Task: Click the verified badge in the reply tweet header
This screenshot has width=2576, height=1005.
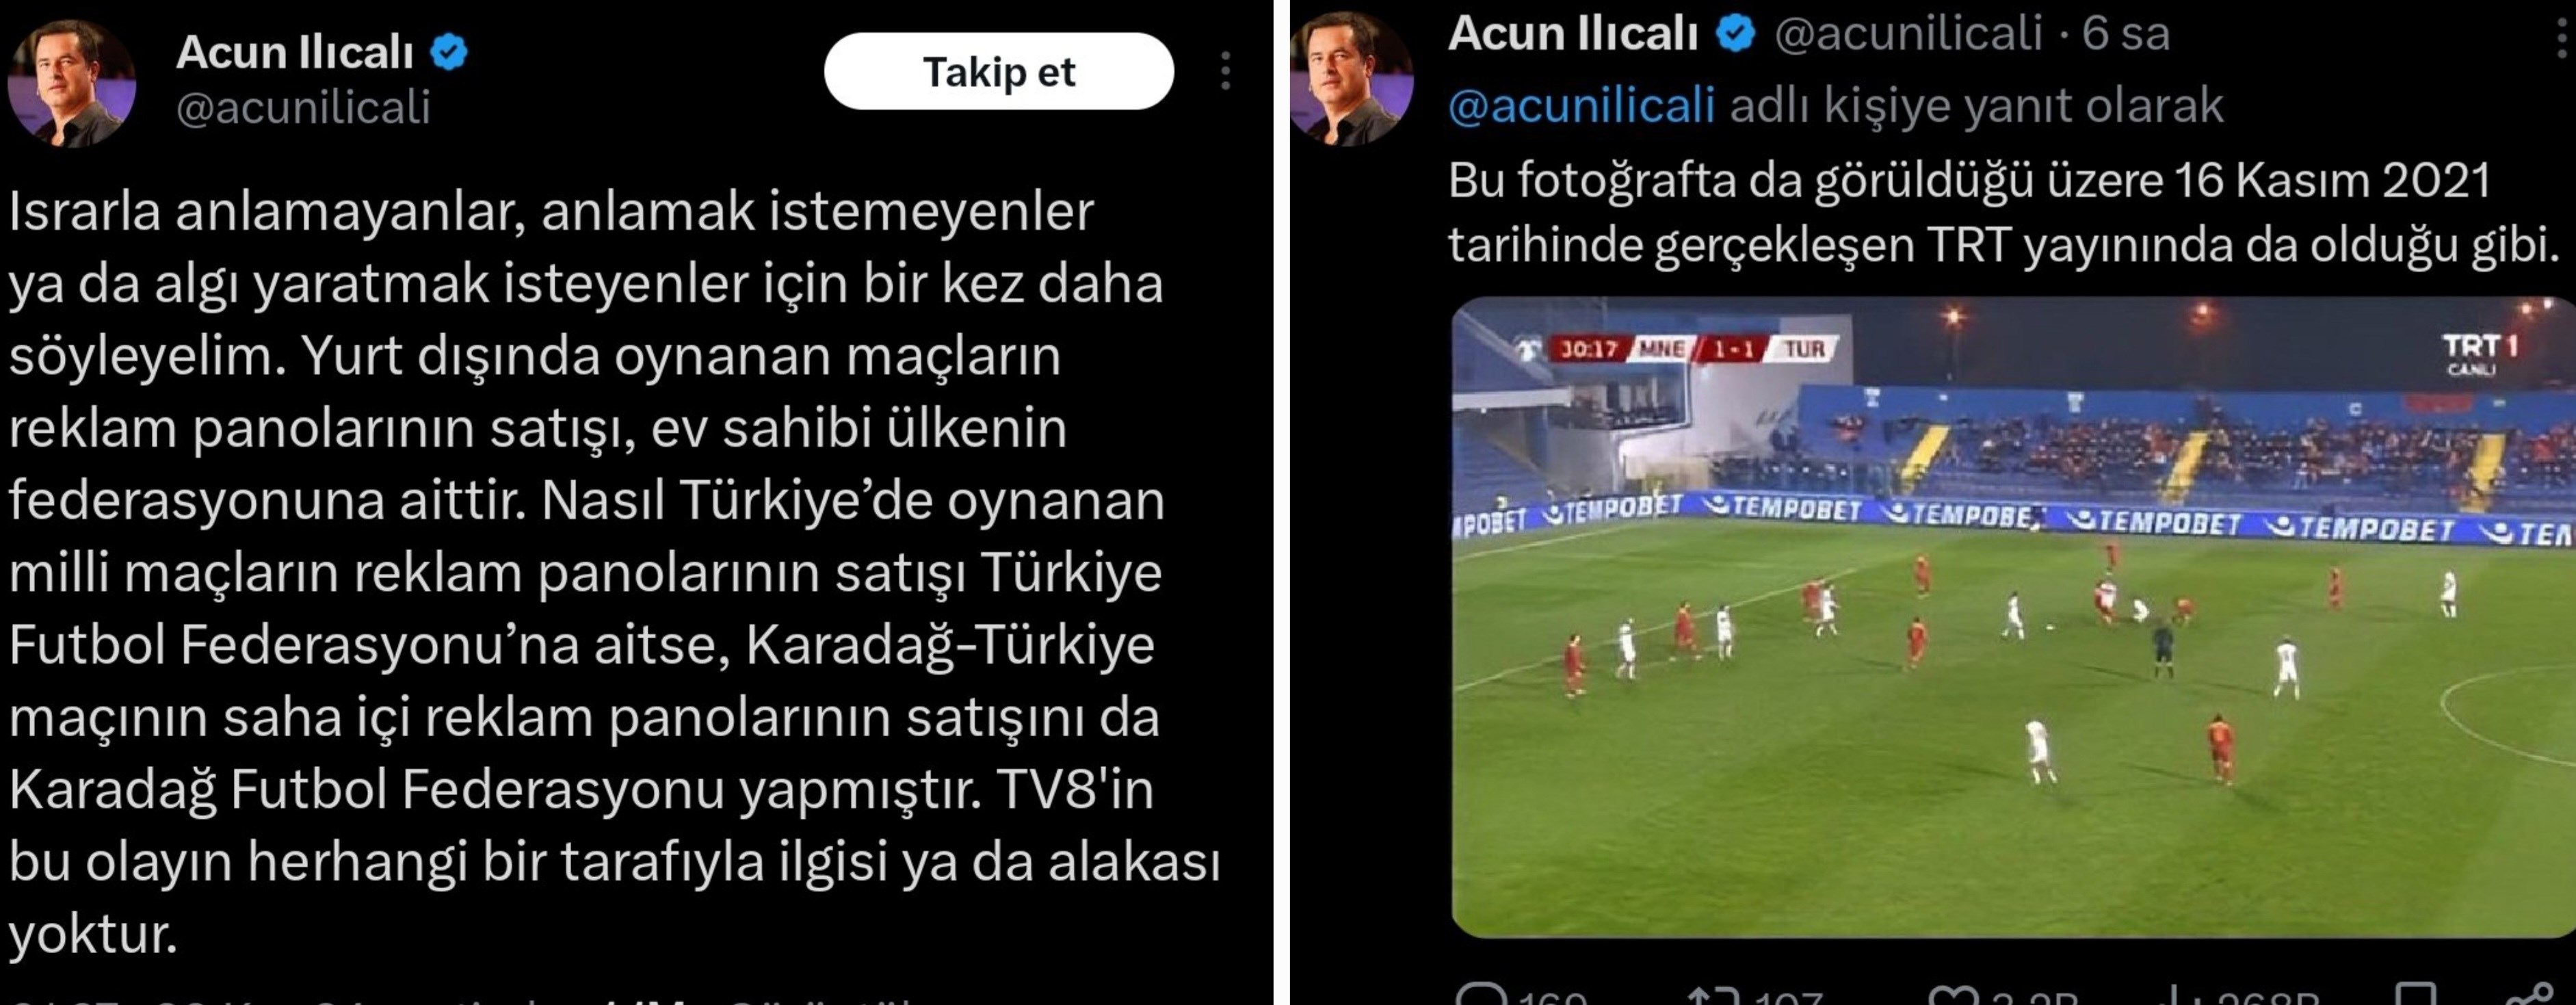Action: pos(1736,34)
